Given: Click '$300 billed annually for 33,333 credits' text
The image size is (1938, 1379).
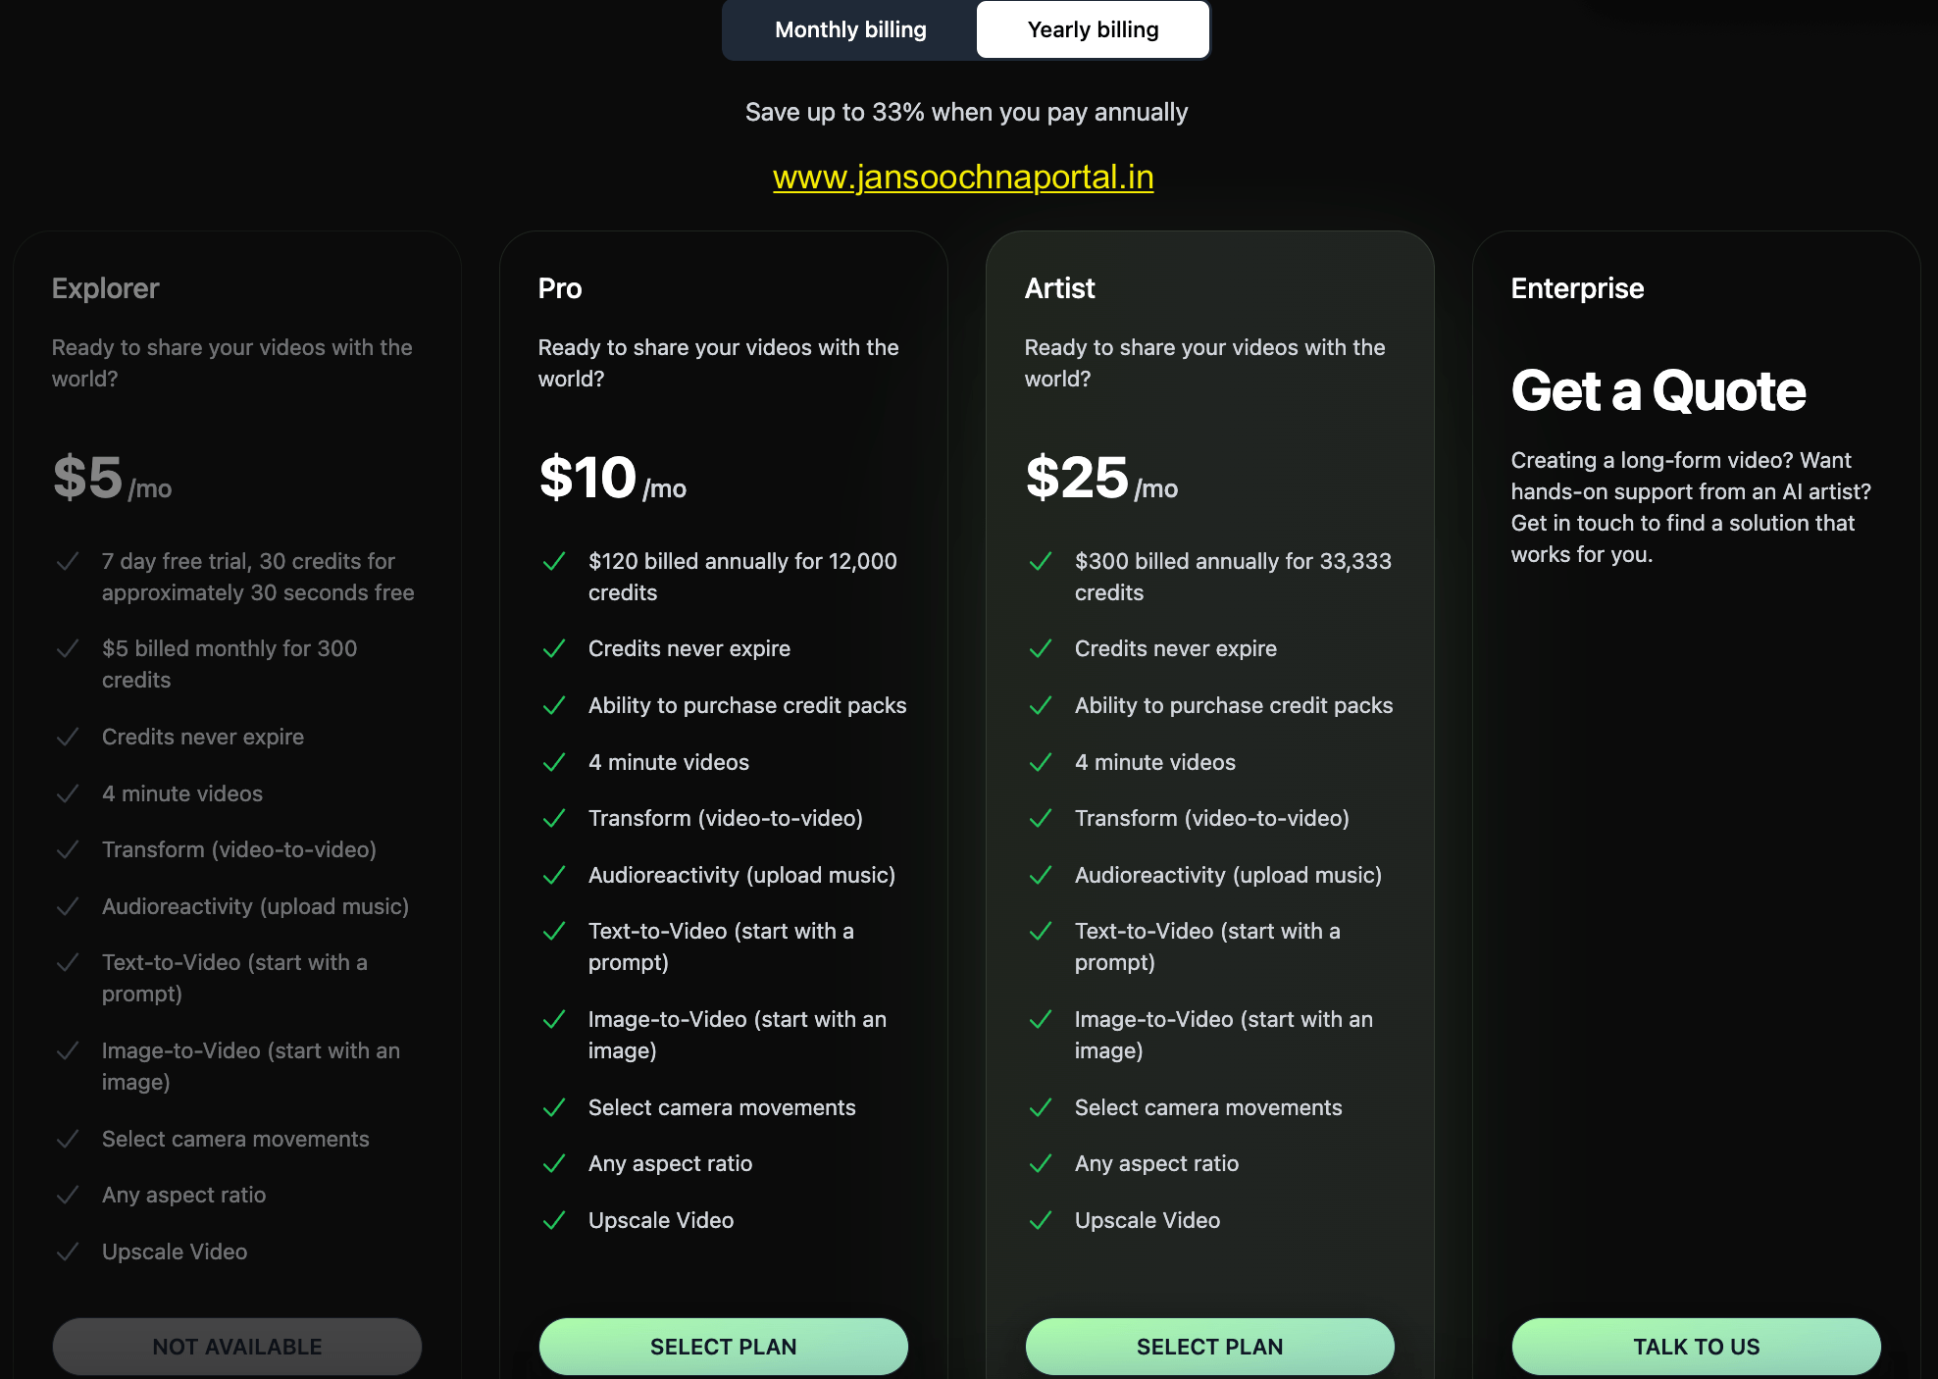Looking at the screenshot, I should [1233, 577].
